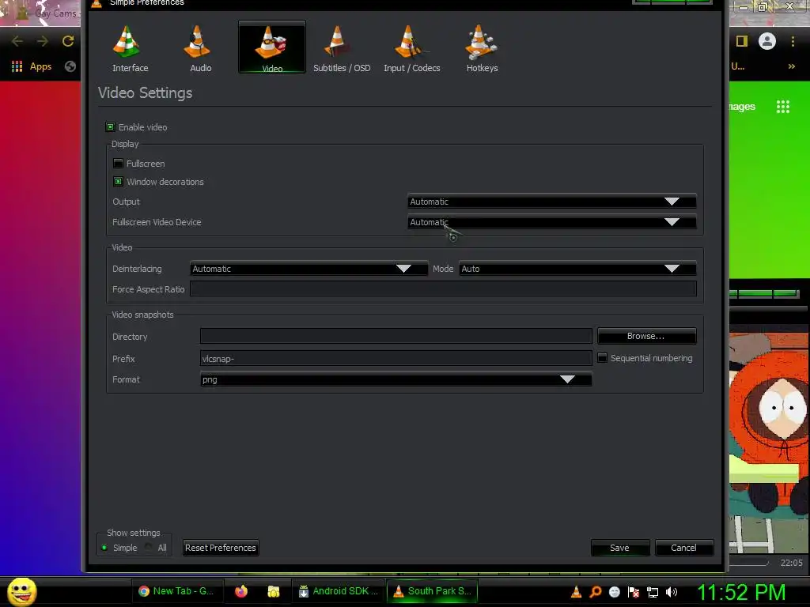Screen dimensions: 810x607
Task: Click the globe bookmark icon in browser
Action: tap(70, 66)
